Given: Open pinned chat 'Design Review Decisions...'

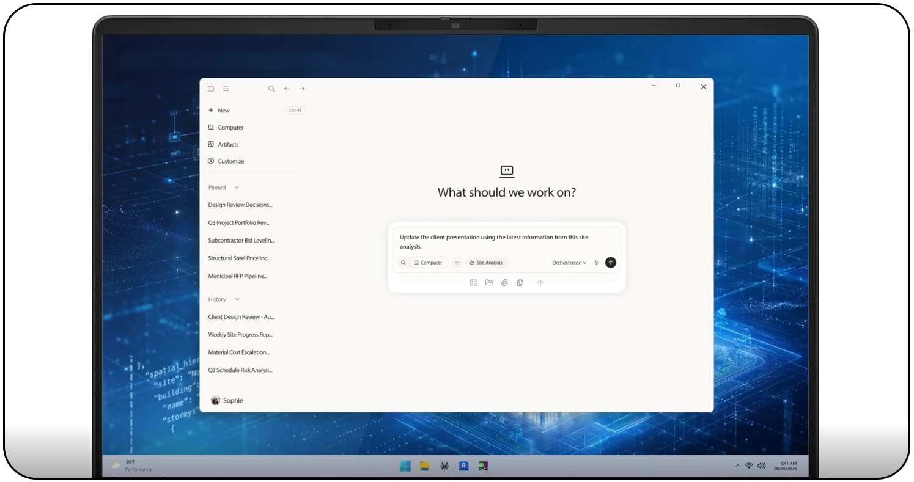Looking at the screenshot, I should tap(240, 205).
